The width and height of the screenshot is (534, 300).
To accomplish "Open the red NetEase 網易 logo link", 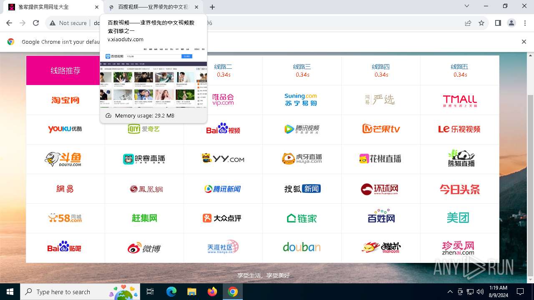I will (65, 189).
